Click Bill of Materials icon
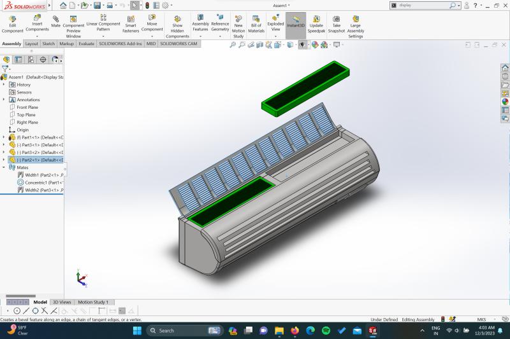This screenshot has height=339, width=510. pyautogui.click(x=256, y=24)
